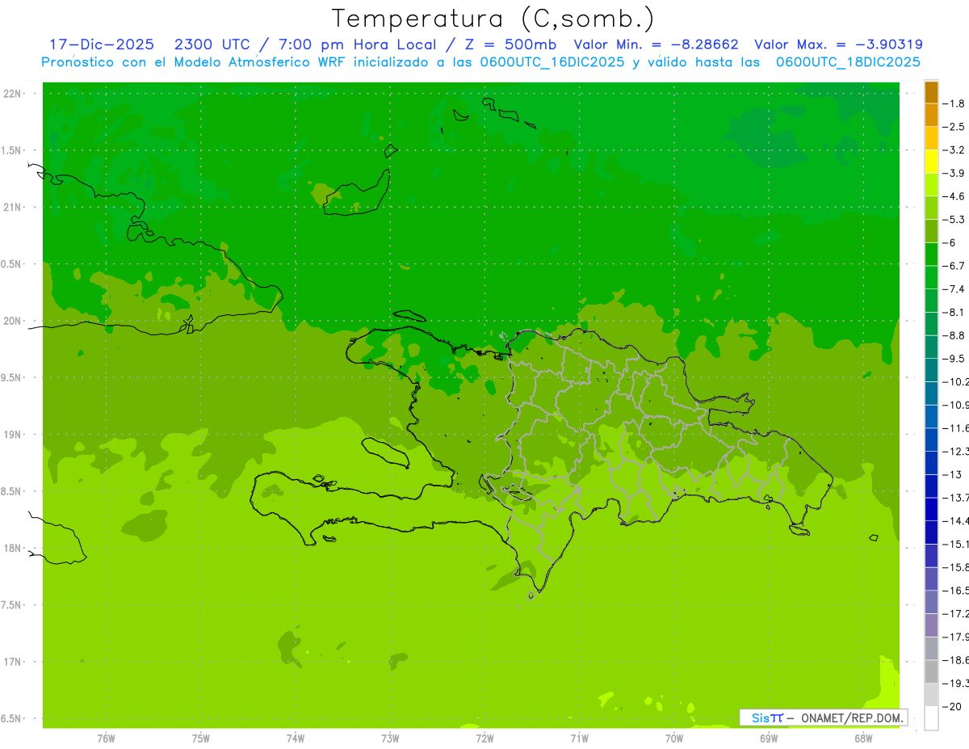Click 'Valor Min. = -8.28662' text
969x749 pixels.
656,44
